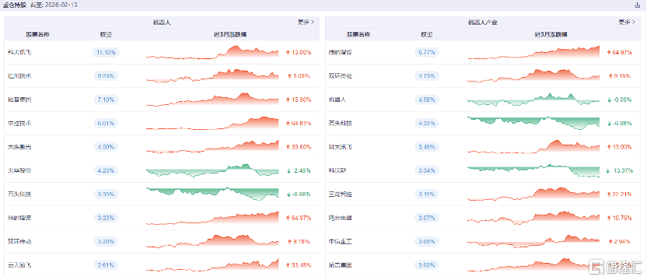Viewport: 647px width, 280px height.
Task: Open stock 中控技术 in the 机器人 list
Action: point(19,123)
